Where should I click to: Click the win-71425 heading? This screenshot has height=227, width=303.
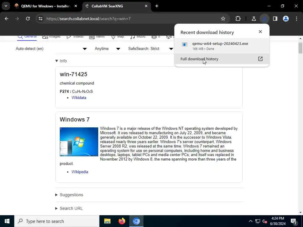(73, 74)
